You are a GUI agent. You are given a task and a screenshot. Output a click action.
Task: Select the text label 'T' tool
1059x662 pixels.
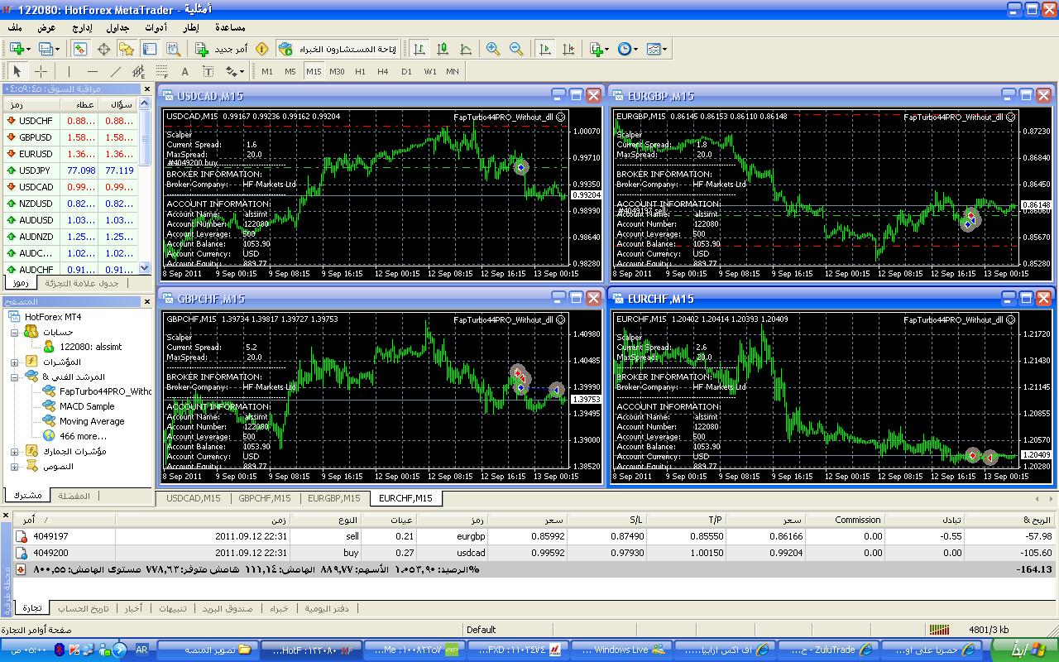click(x=208, y=71)
